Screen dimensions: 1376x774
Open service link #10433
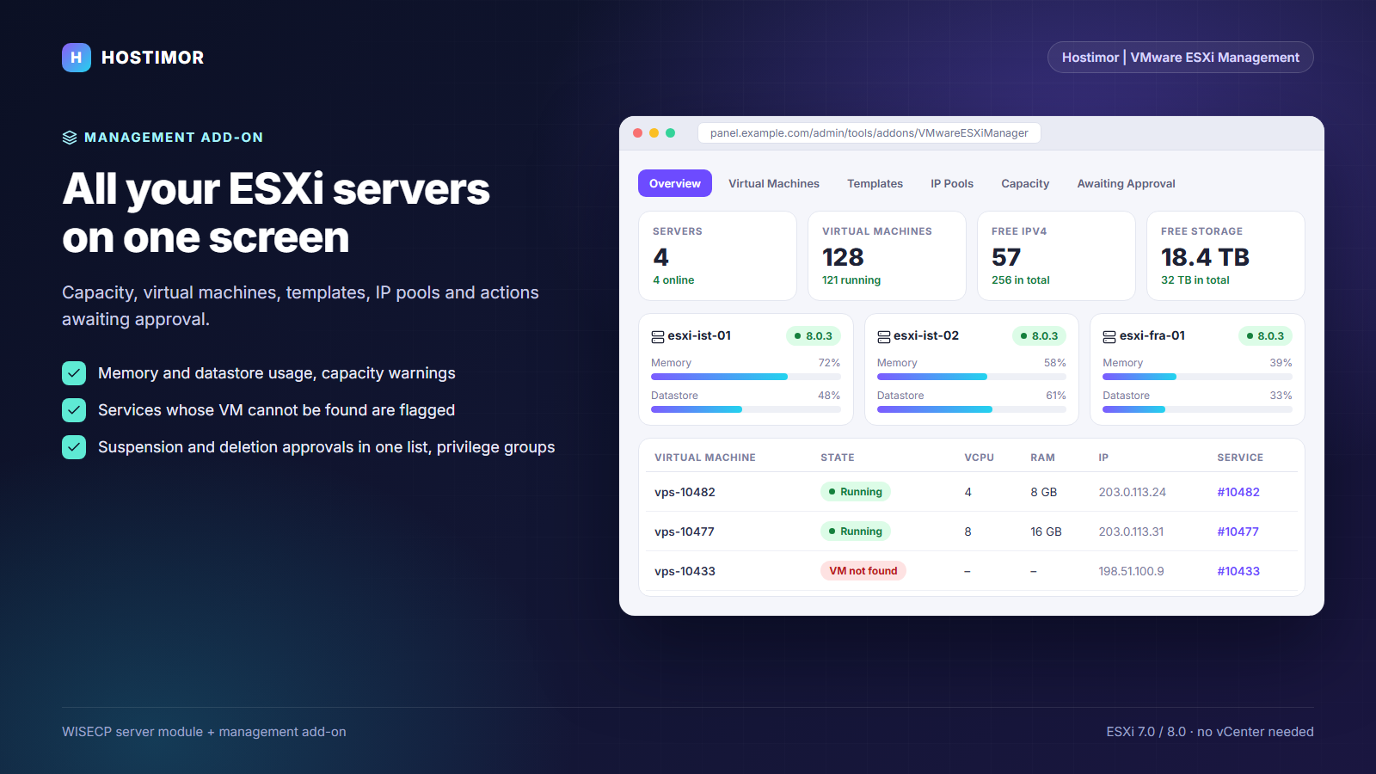click(x=1238, y=571)
